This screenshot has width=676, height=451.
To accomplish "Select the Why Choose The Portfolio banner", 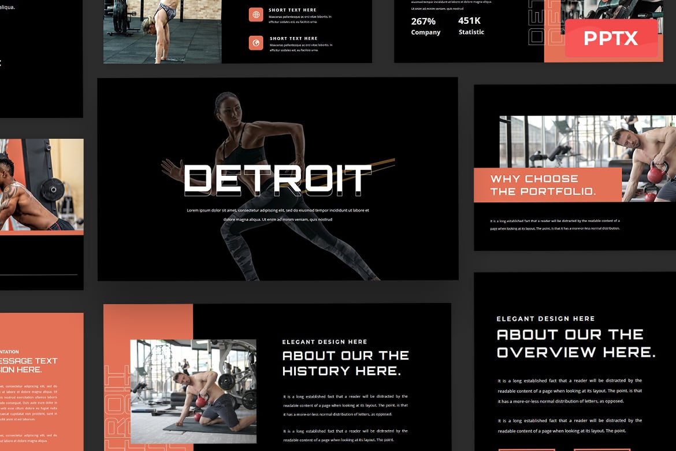I will [x=548, y=185].
